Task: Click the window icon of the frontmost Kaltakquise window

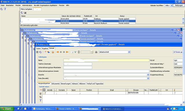Action: coord(37,45)
